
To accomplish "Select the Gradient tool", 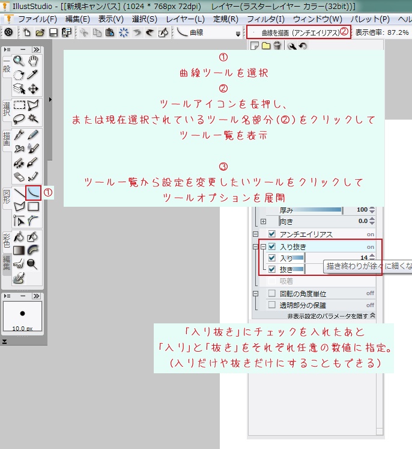I will pyautogui.click(x=19, y=251).
